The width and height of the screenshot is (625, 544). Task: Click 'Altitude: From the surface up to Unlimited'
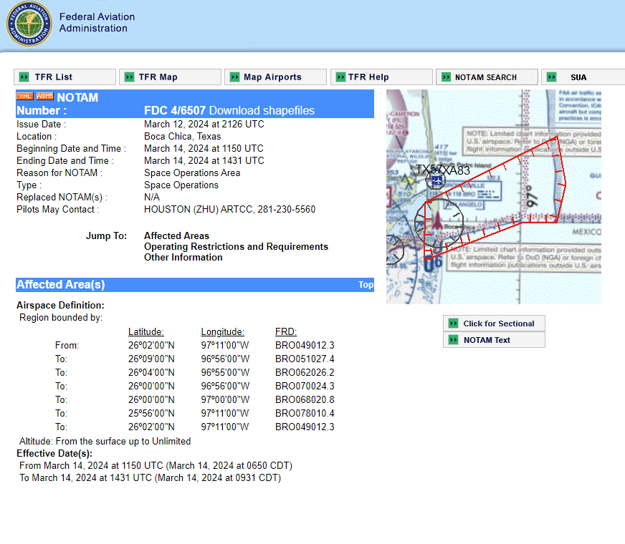(105, 442)
